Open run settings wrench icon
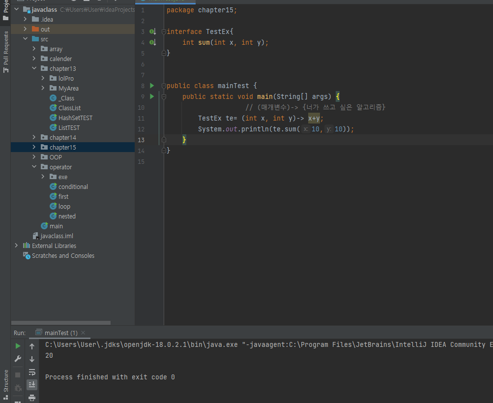Viewport: 493px width, 403px height. pyautogui.click(x=18, y=359)
